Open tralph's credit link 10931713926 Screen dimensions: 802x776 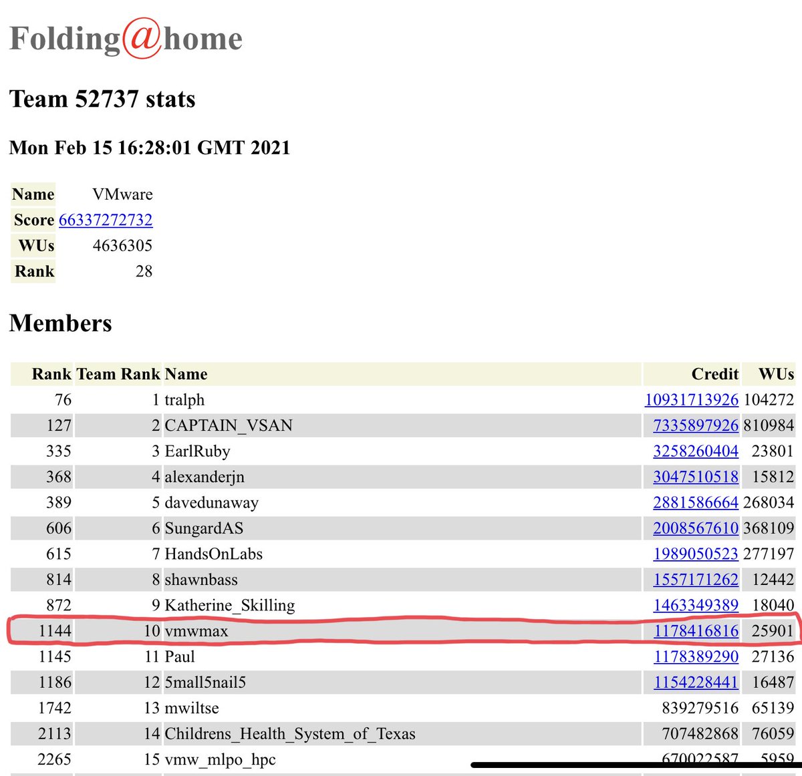coord(692,399)
